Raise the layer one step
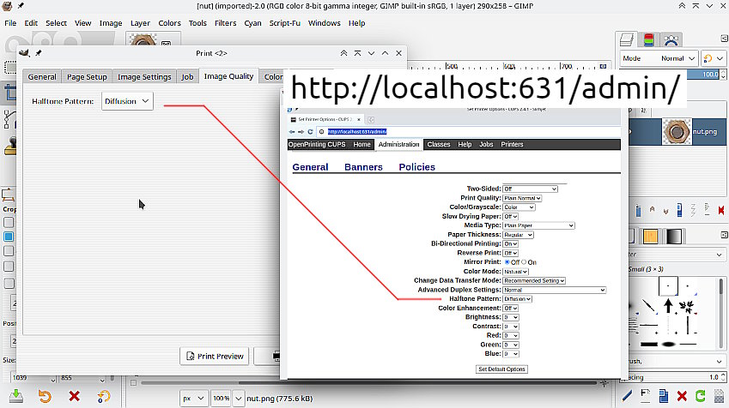This screenshot has width=729, height=408. (653, 210)
